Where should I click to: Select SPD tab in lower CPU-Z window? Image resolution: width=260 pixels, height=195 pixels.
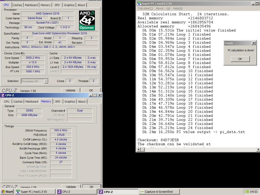tap(58, 102)
